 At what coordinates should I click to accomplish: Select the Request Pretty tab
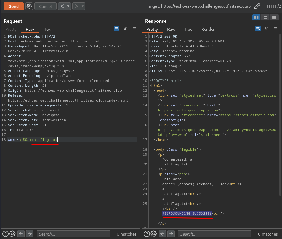click(x=11, y=29)
